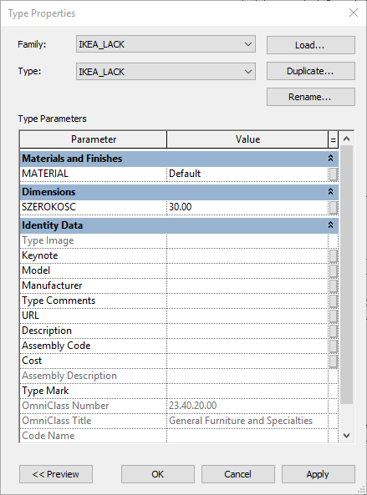Viewport: 367px width, 495px height.
Task: Click the Duplicate... button
Action: click(x=311, y=71)
